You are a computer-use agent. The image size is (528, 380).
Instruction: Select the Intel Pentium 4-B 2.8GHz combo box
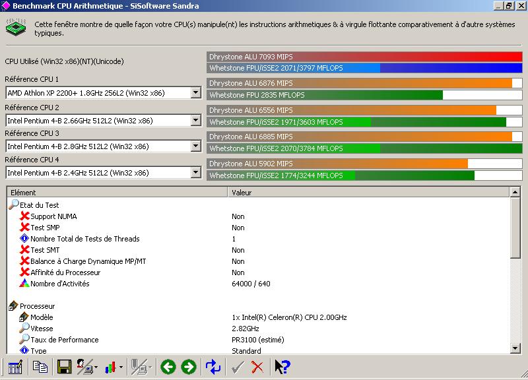(x=104, y=146)
